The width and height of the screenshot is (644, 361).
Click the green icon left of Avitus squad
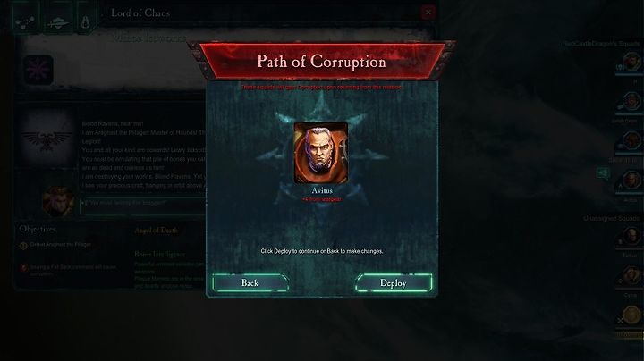(603, 174)
